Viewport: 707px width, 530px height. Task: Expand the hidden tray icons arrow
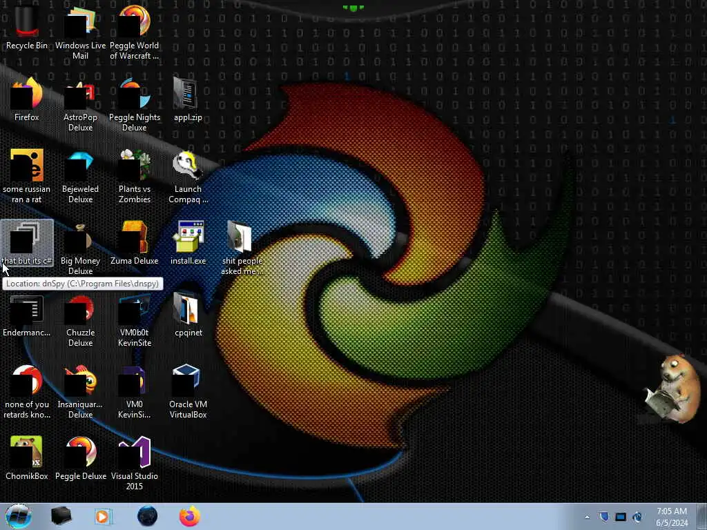pyautogui.click(x=587, y=517)
